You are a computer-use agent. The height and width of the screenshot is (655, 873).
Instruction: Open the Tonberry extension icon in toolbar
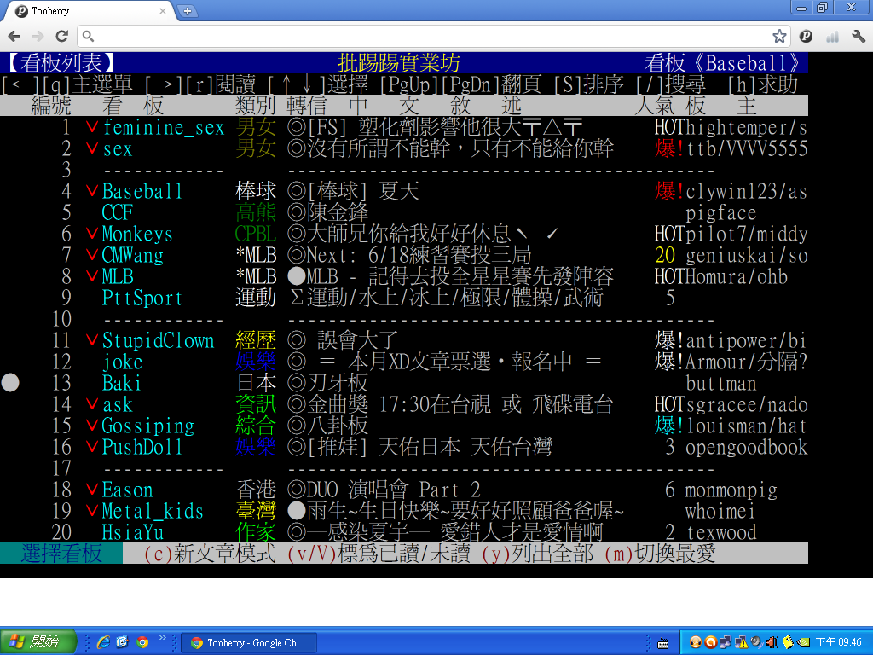[x=806, y=36]
